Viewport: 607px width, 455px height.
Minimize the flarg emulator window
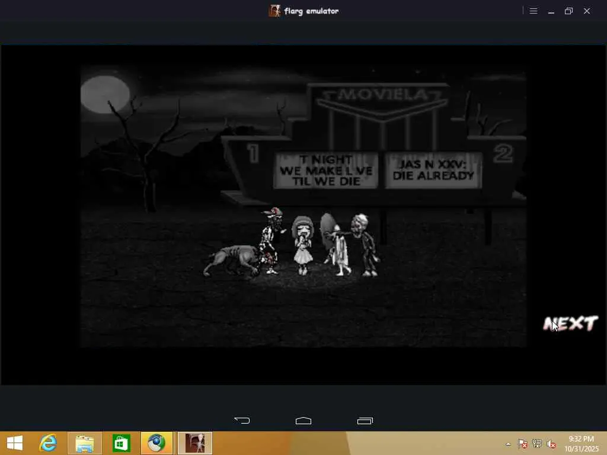[x=551, y=11]
